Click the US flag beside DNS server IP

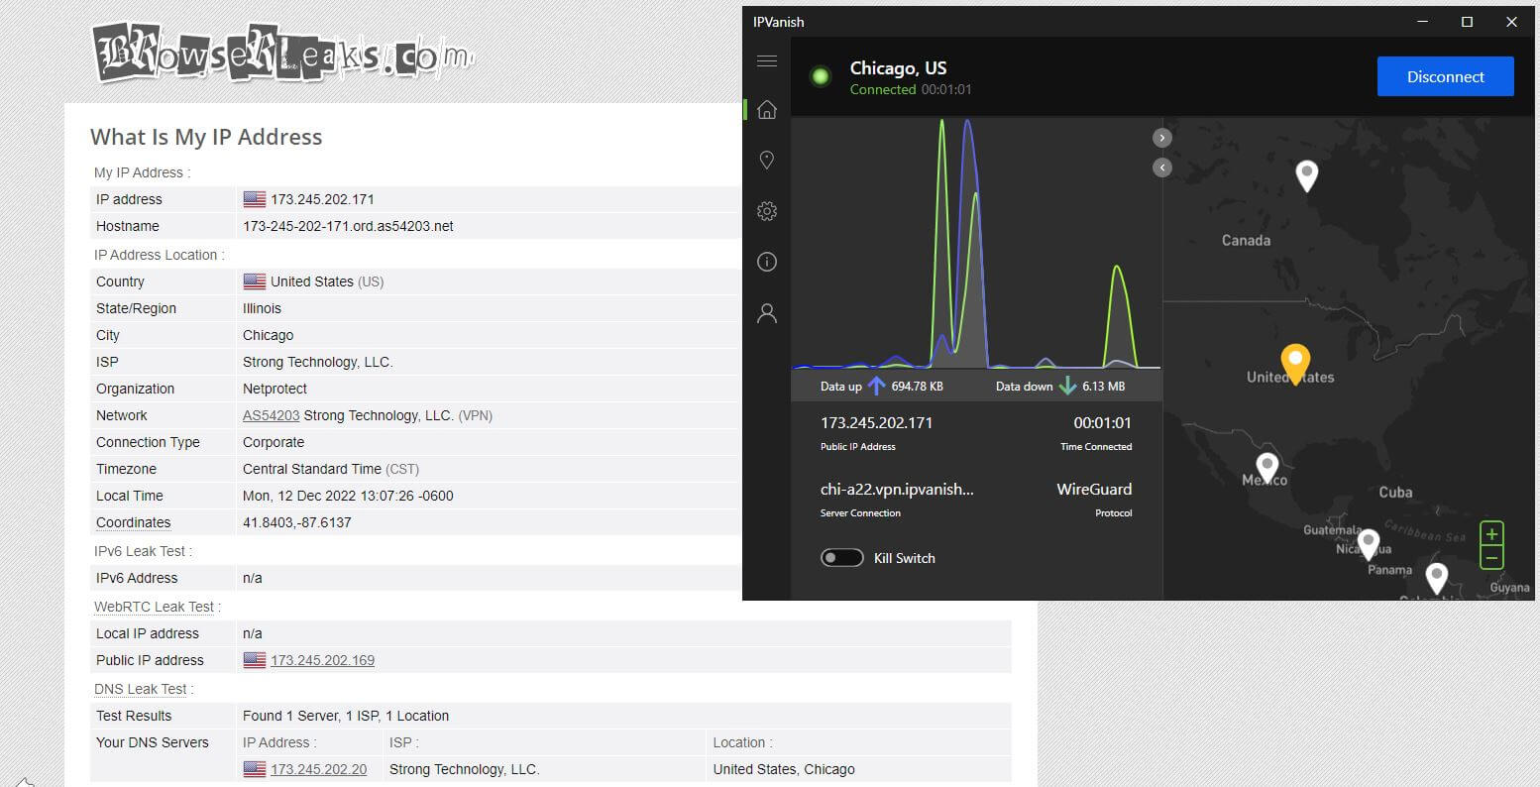pos(255,769)
